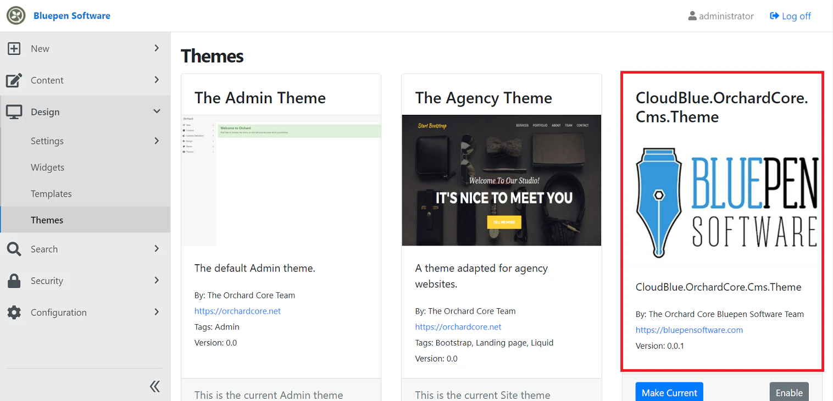Expand the Settings submenu chevron

coord(157,141)
